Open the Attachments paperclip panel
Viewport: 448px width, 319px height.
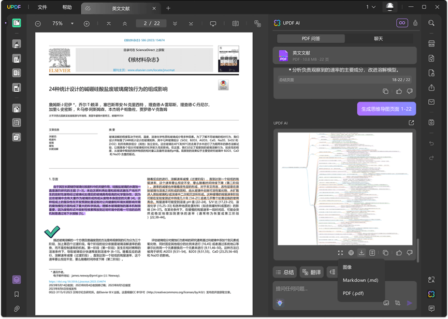tap(17, 309)
